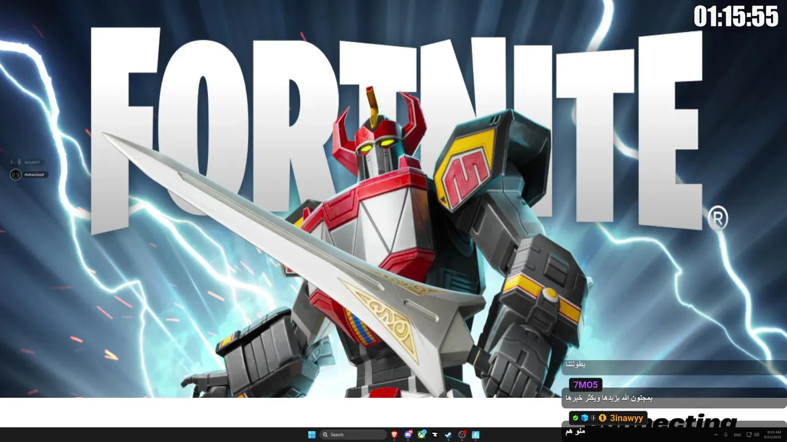The image size is (787, 442).
Task: Open Brave browser from the taskbar
Action: point(394,435)
